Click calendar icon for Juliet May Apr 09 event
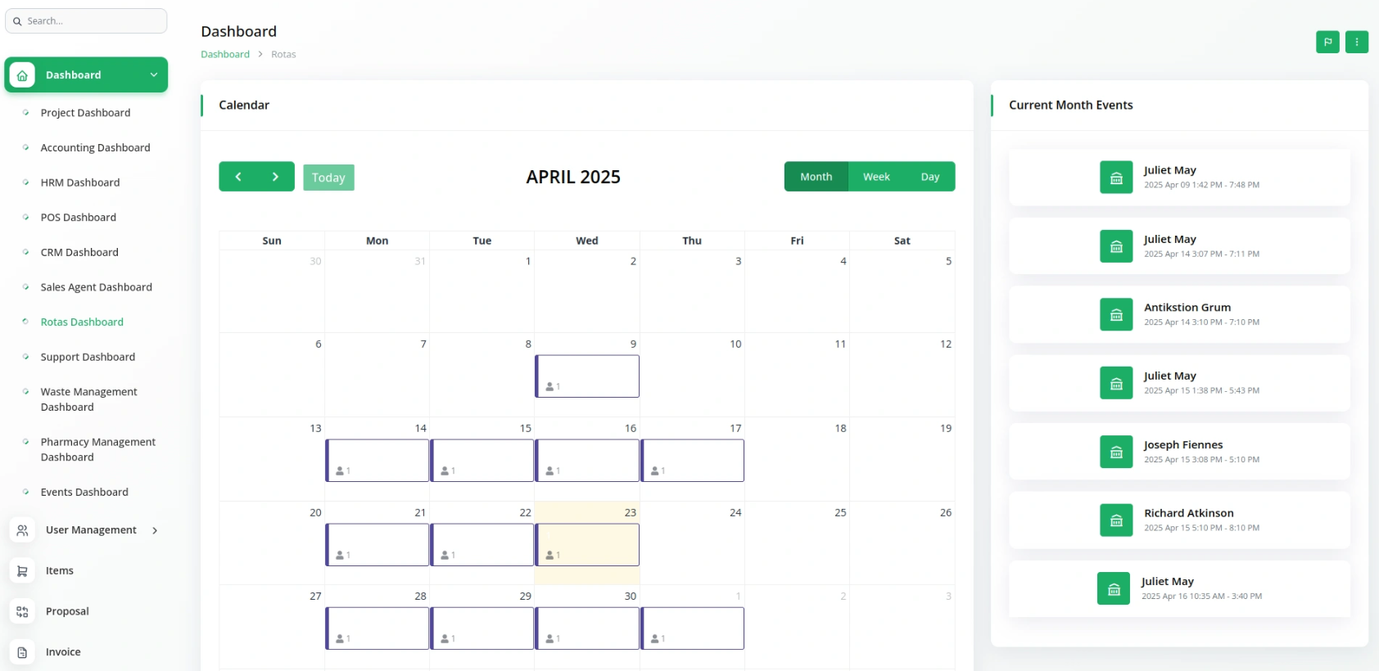Viewport: 1379px width, 671px height. [x=1116, y=178]
